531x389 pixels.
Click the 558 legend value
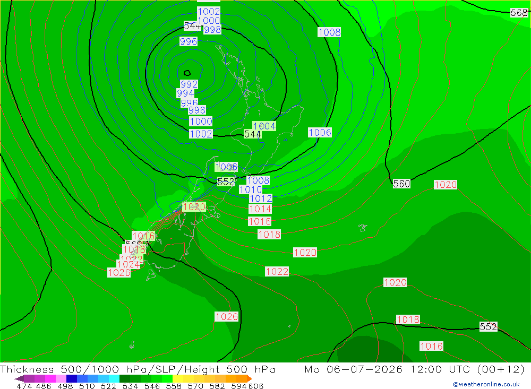[x=174, y=386]
